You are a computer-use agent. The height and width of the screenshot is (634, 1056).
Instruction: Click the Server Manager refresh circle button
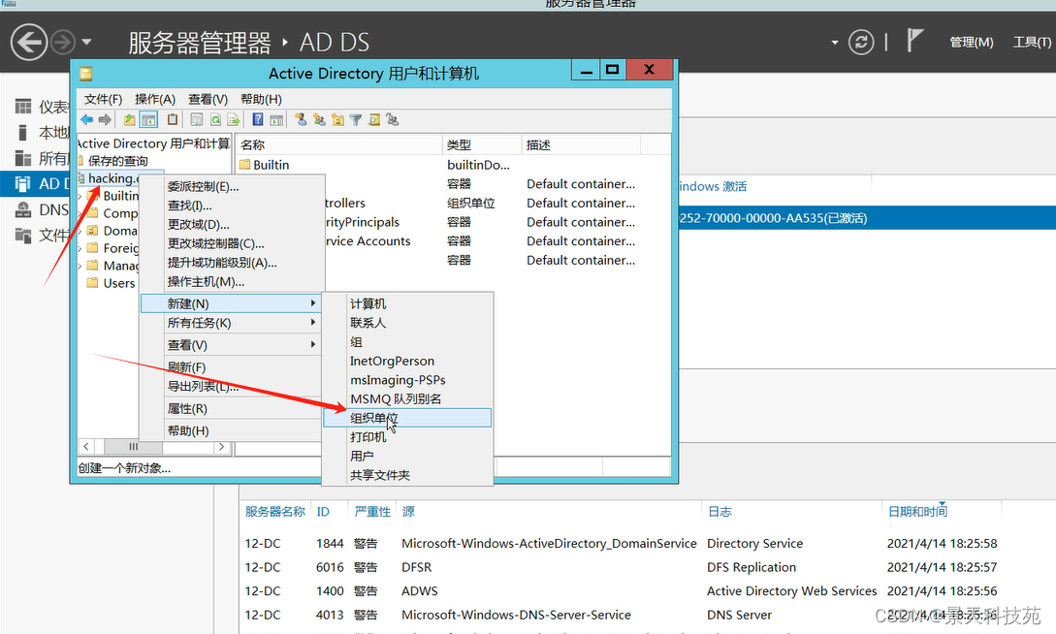point(860,42)
